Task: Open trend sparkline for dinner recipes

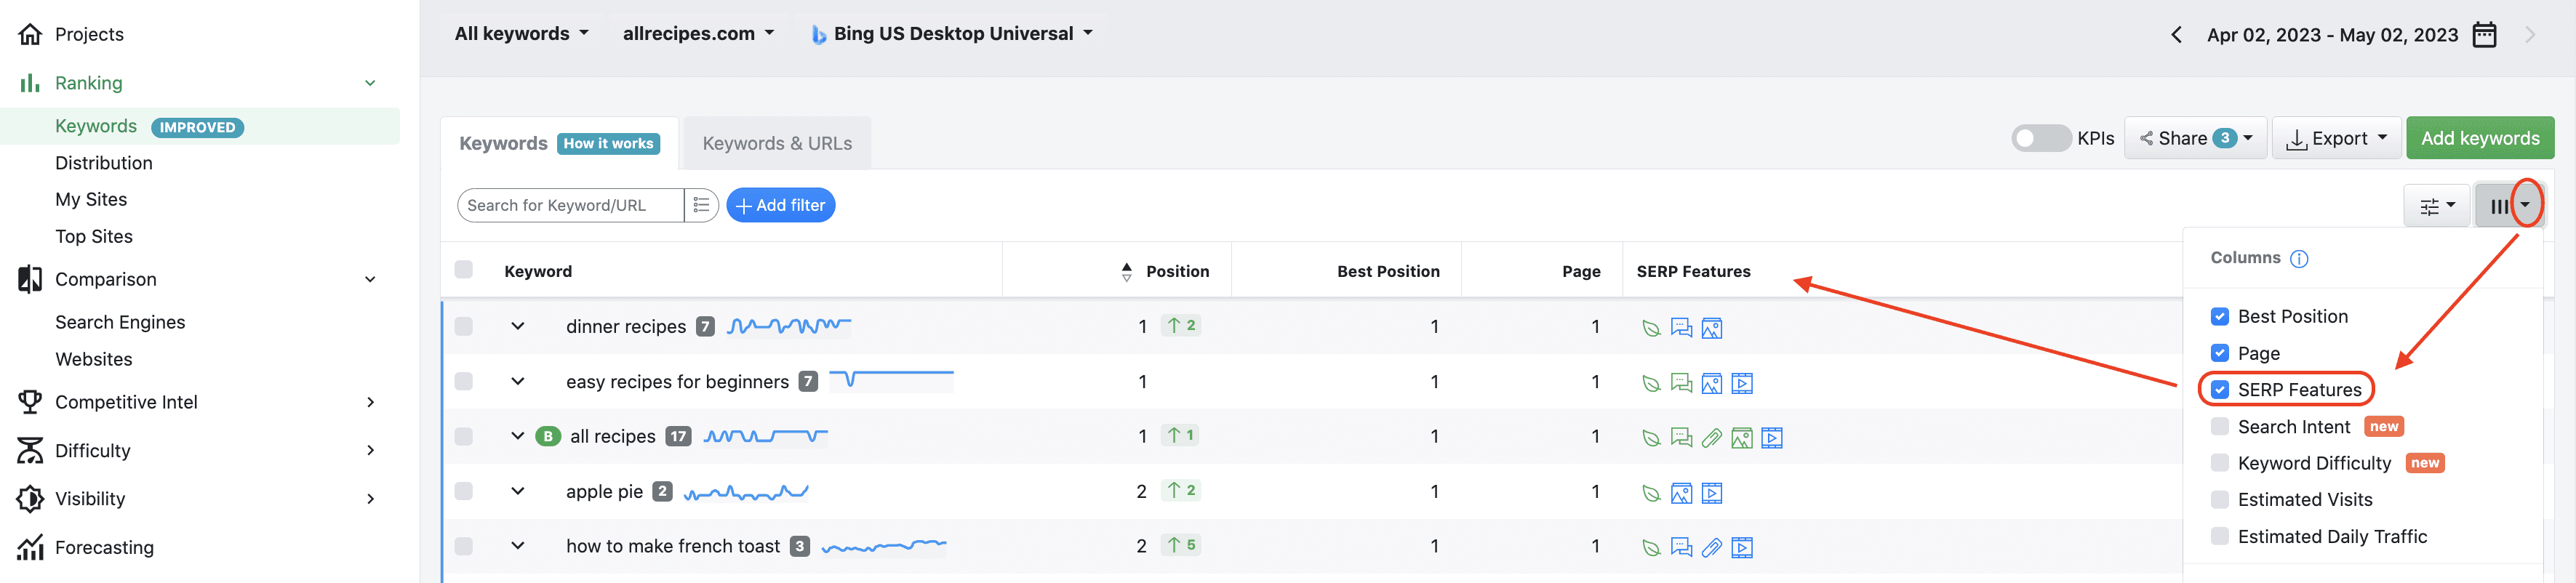Action: click(x=788, y=326)
